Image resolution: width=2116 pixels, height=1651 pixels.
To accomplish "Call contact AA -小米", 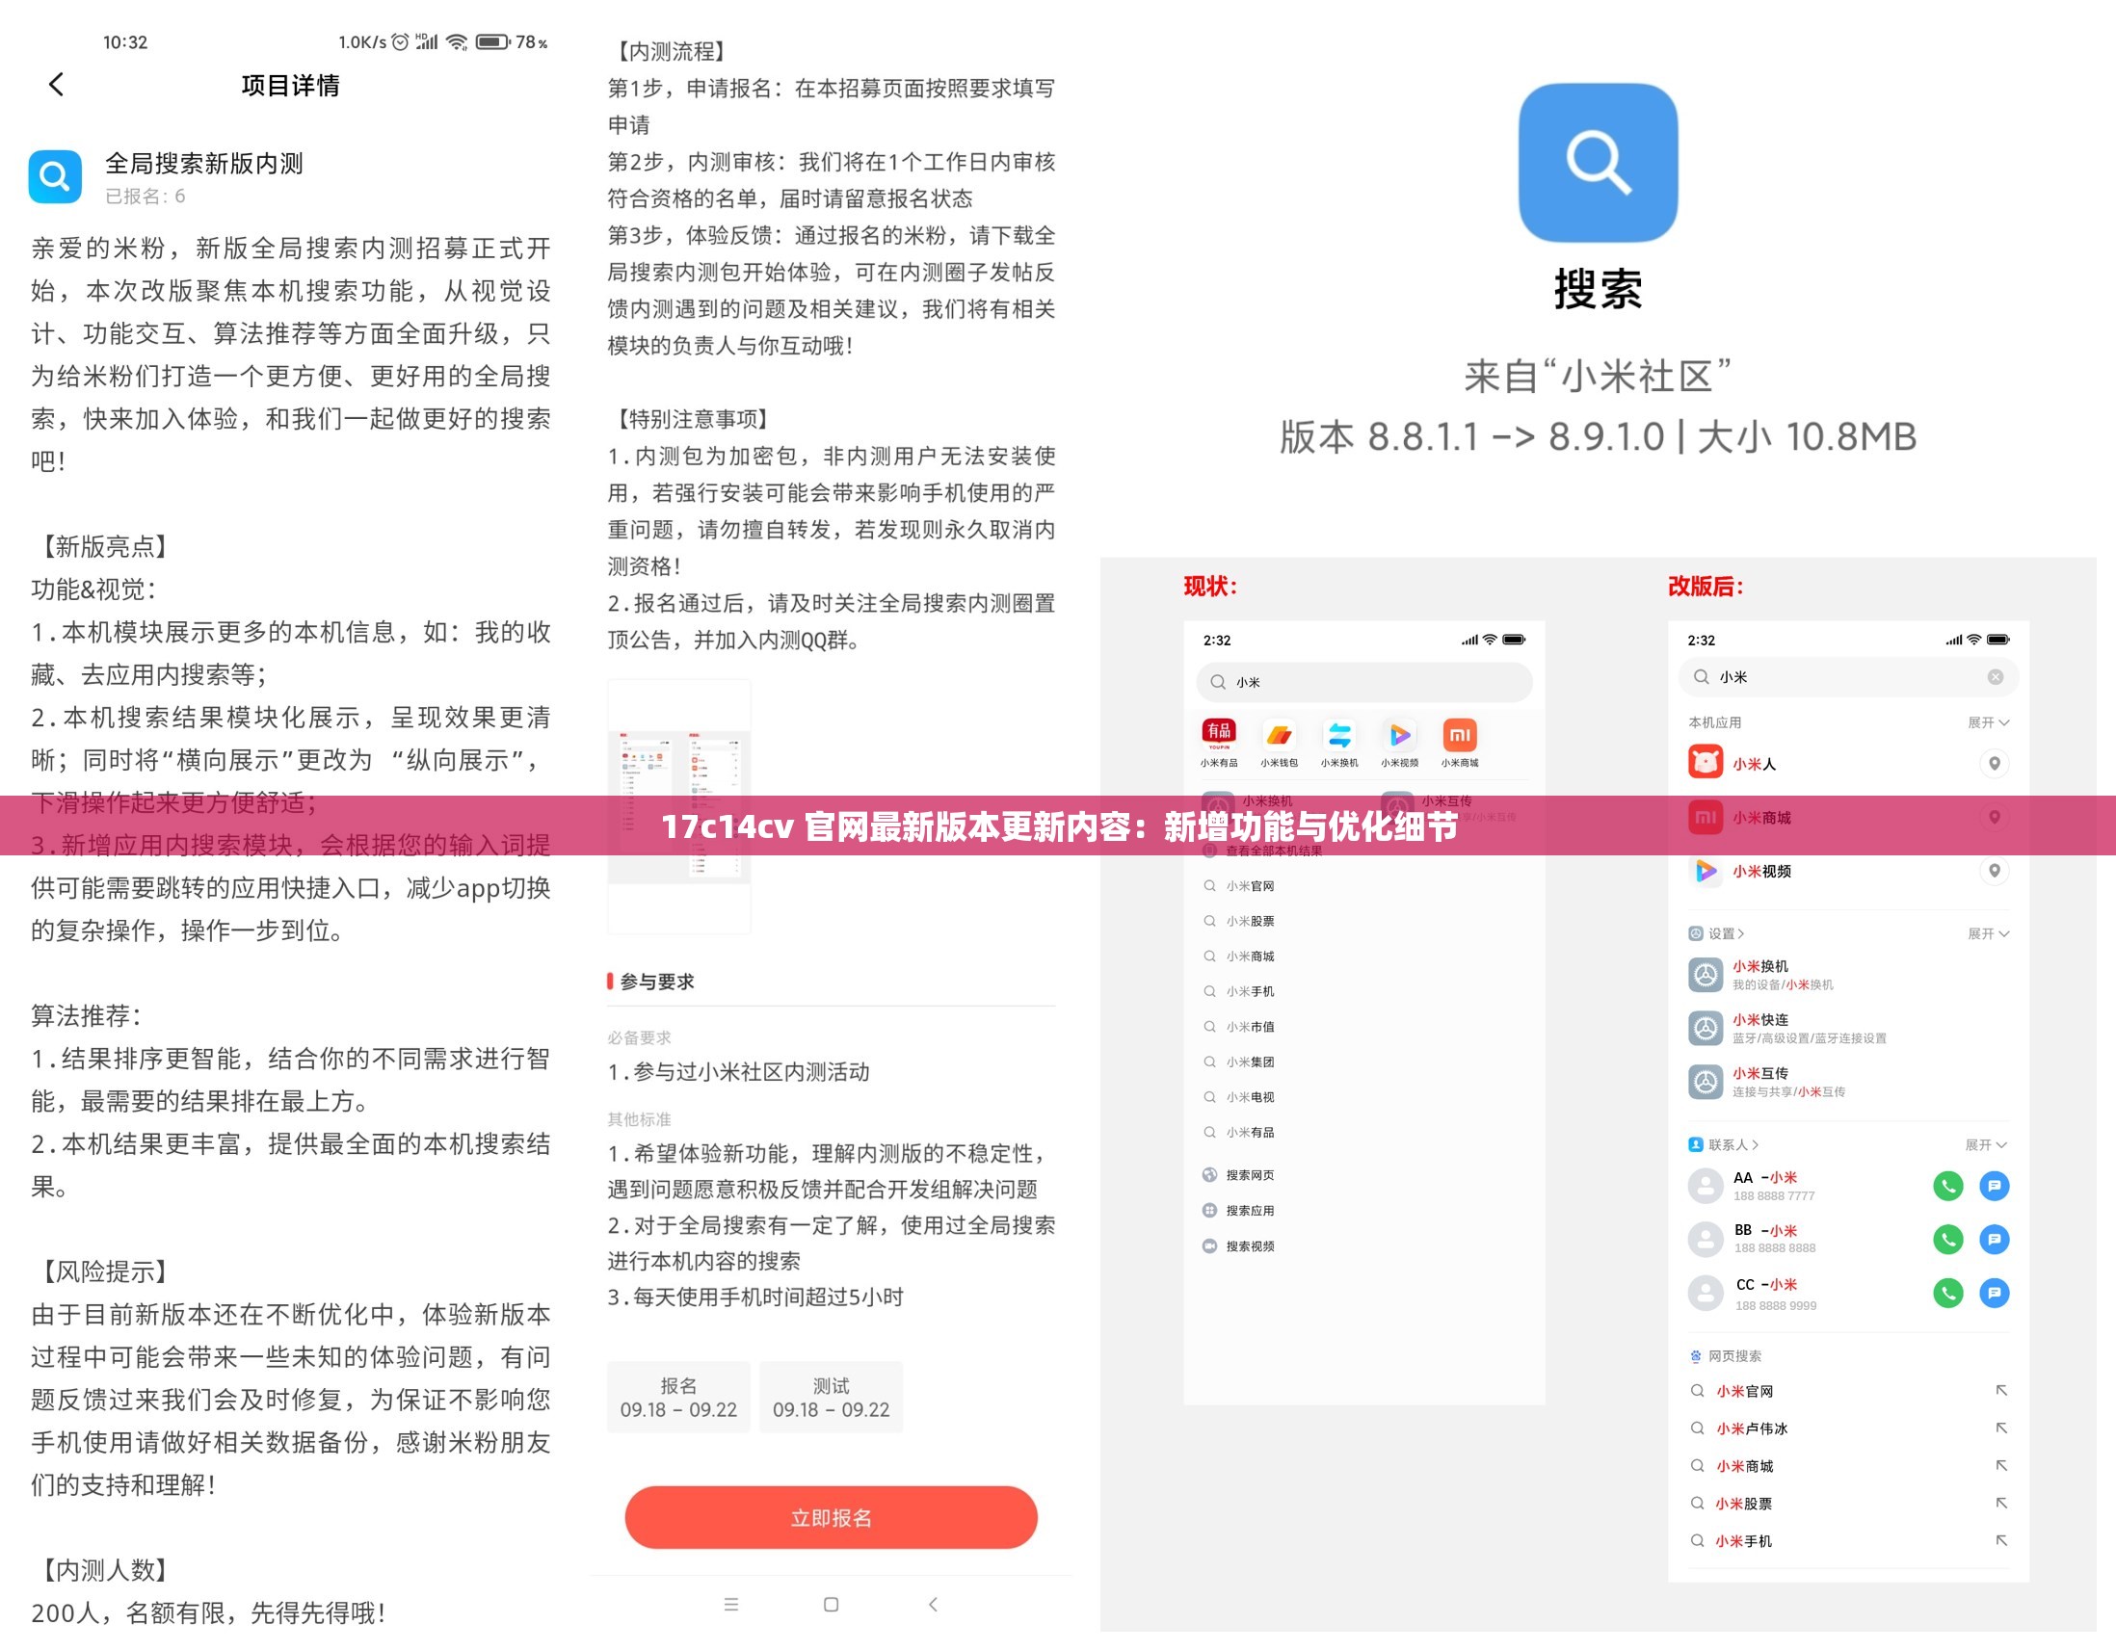I will point(1947,1185).
